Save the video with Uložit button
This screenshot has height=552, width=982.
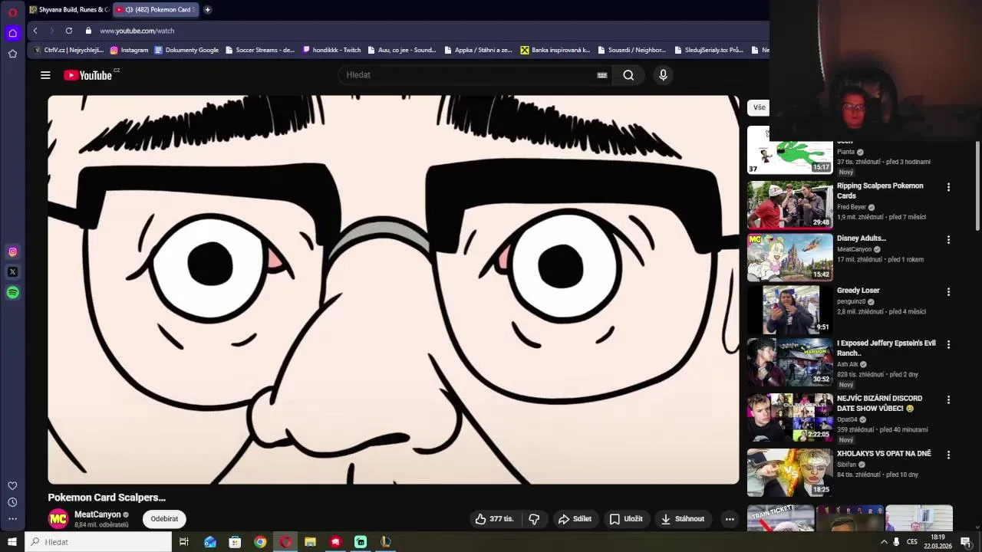(x=626, y=519)
